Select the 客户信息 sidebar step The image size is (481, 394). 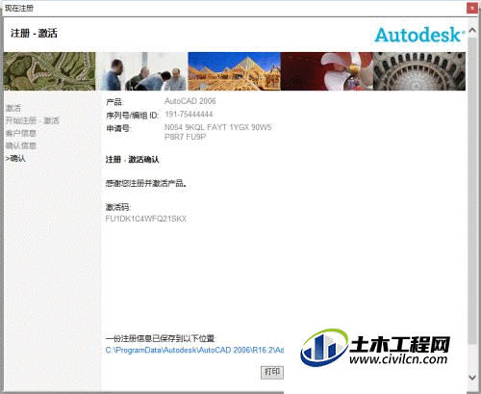point(20,133)
